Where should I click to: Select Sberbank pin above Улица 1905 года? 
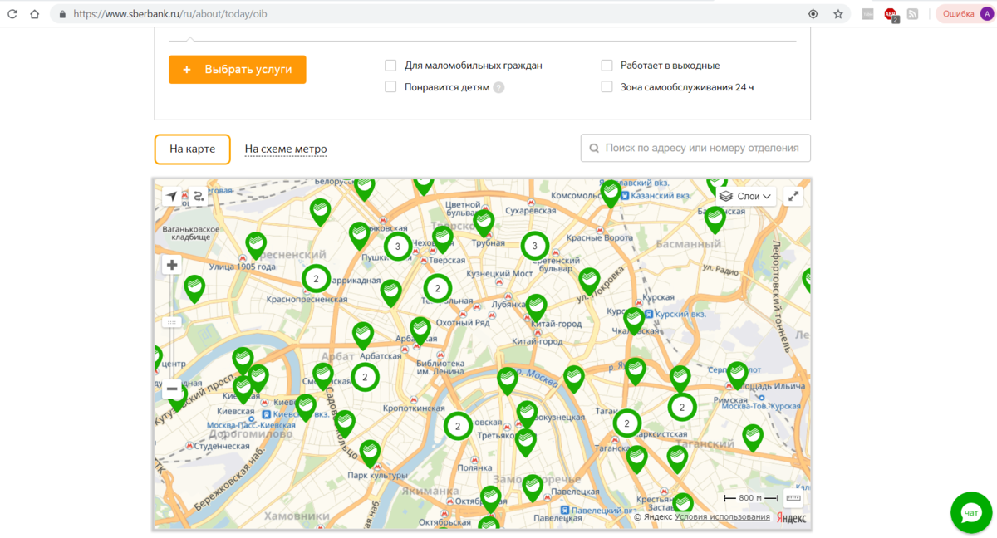[256, 245]
